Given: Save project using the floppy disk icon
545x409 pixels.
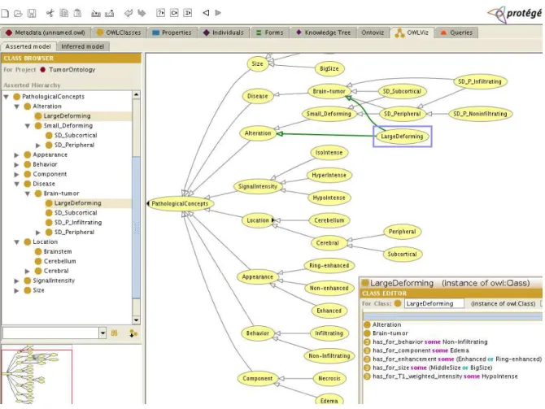Looking at the screenshot, I should coord(32,14).
